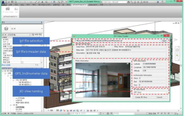Viewport: 184px width, 116px height.
Task: Click the selection filter funnel icon in status bar
Action: coord(175,113)
